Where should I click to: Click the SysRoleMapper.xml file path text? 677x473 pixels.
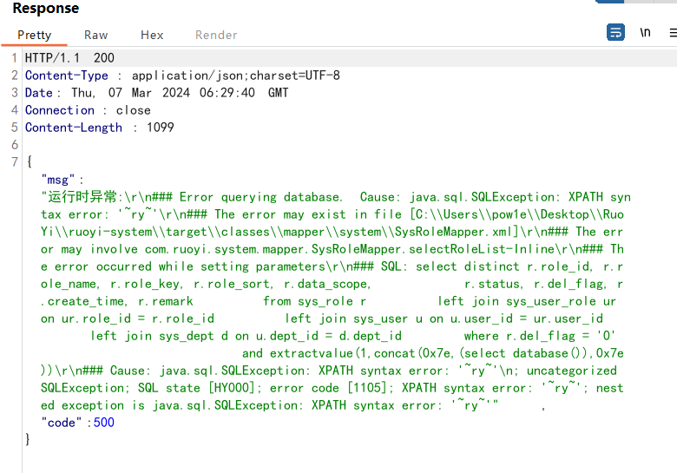332,223
